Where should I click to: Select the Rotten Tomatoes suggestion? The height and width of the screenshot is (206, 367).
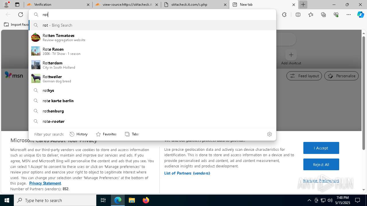(152, 37)
